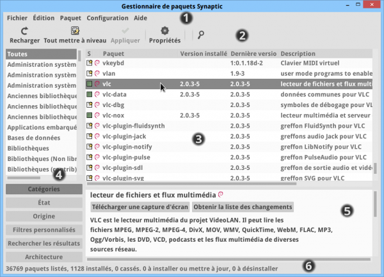Image resolution: width=384 pixels, height=277 pixels.
Task: Click Obtenir la liste des changements
Action: (243, 207)
